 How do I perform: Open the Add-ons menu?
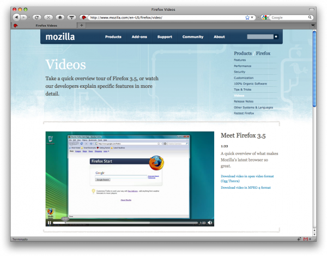click(140, 37)
